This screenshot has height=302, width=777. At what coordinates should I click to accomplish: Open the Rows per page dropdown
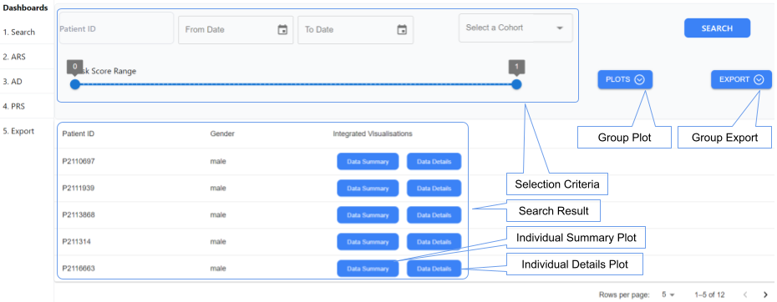[668, 295]
